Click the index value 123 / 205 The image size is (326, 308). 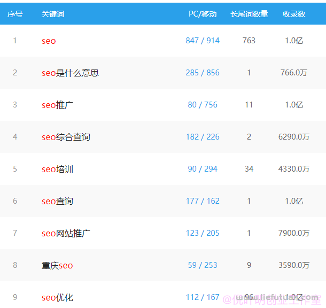[x=203, y=233]
